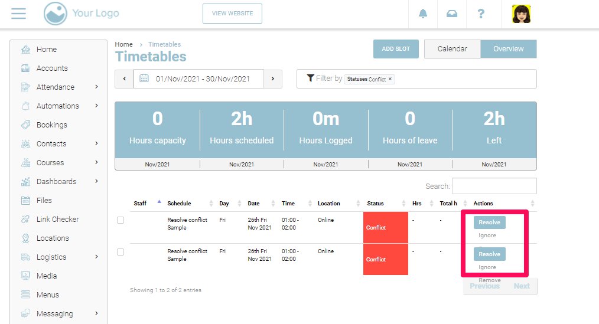599x324 pixels.
Task: Expand the Dashboards sidebar submenu
Action: point(96,182)
